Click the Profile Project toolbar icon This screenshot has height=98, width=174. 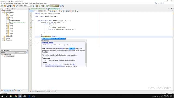click(x=47, y=6)
